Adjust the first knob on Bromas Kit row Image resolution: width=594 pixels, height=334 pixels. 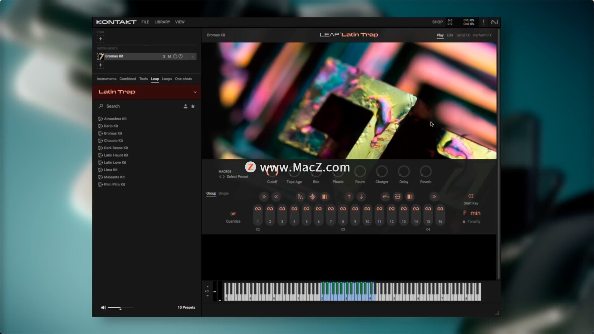click(175, 56)
